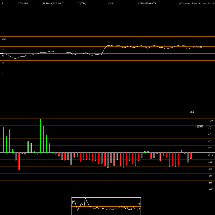Viewport: 215px width, 215px height.
Task: Click the '(5,5' parameters text in header
Action: [111, 3]
